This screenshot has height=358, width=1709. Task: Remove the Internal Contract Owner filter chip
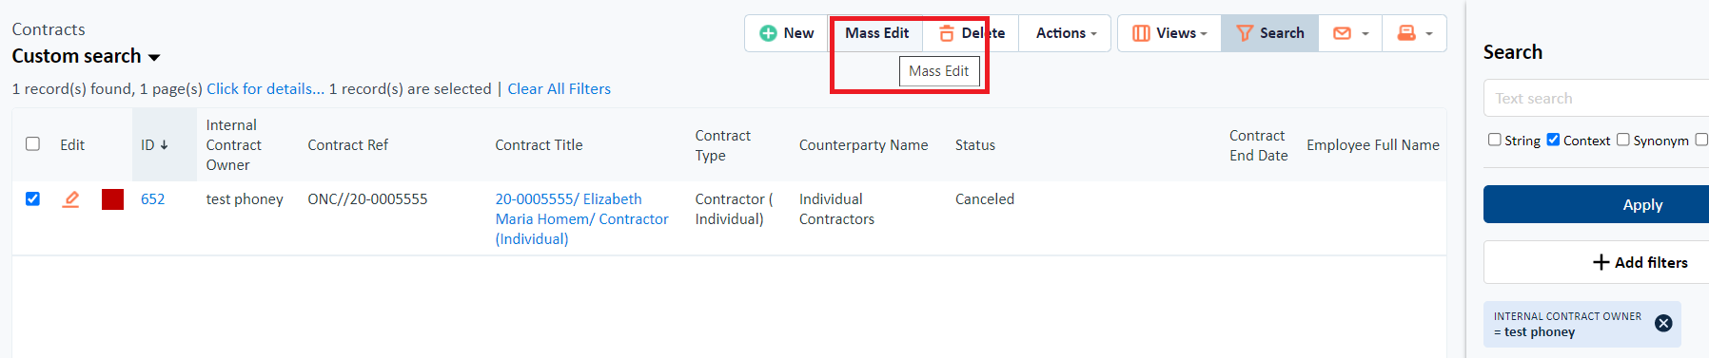(1663, 323)
